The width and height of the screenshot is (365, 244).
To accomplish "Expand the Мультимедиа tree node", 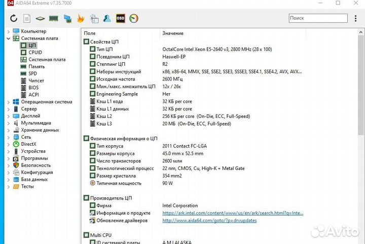I will click(x=9, y=123).
